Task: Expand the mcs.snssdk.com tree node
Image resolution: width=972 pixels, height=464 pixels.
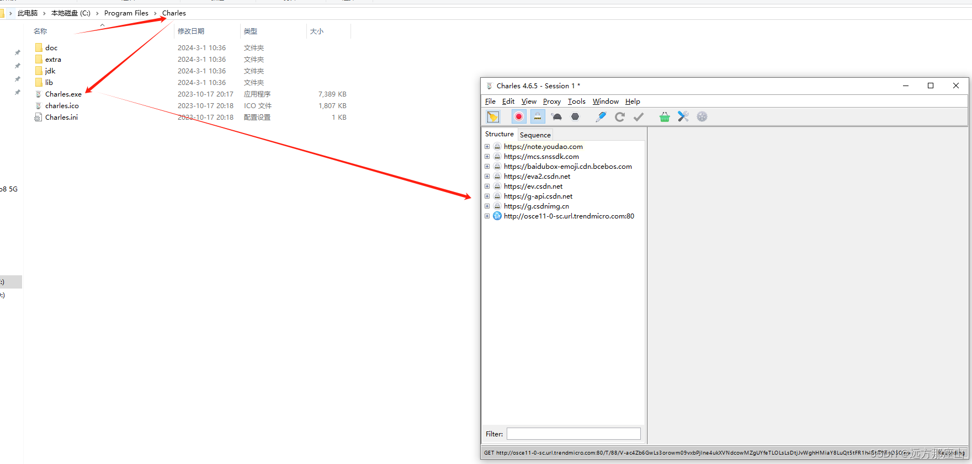Action: (487, 157)
